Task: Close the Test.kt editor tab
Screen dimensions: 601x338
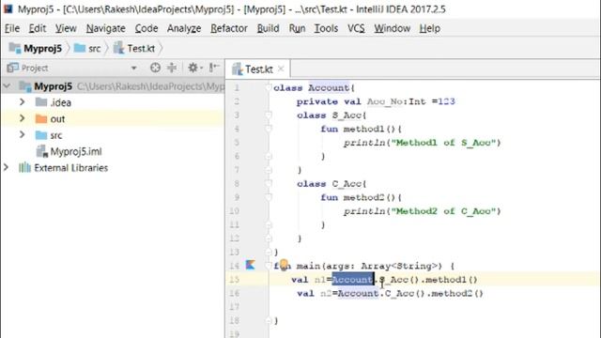Action: pyautogui.click(x=281, y=69)
